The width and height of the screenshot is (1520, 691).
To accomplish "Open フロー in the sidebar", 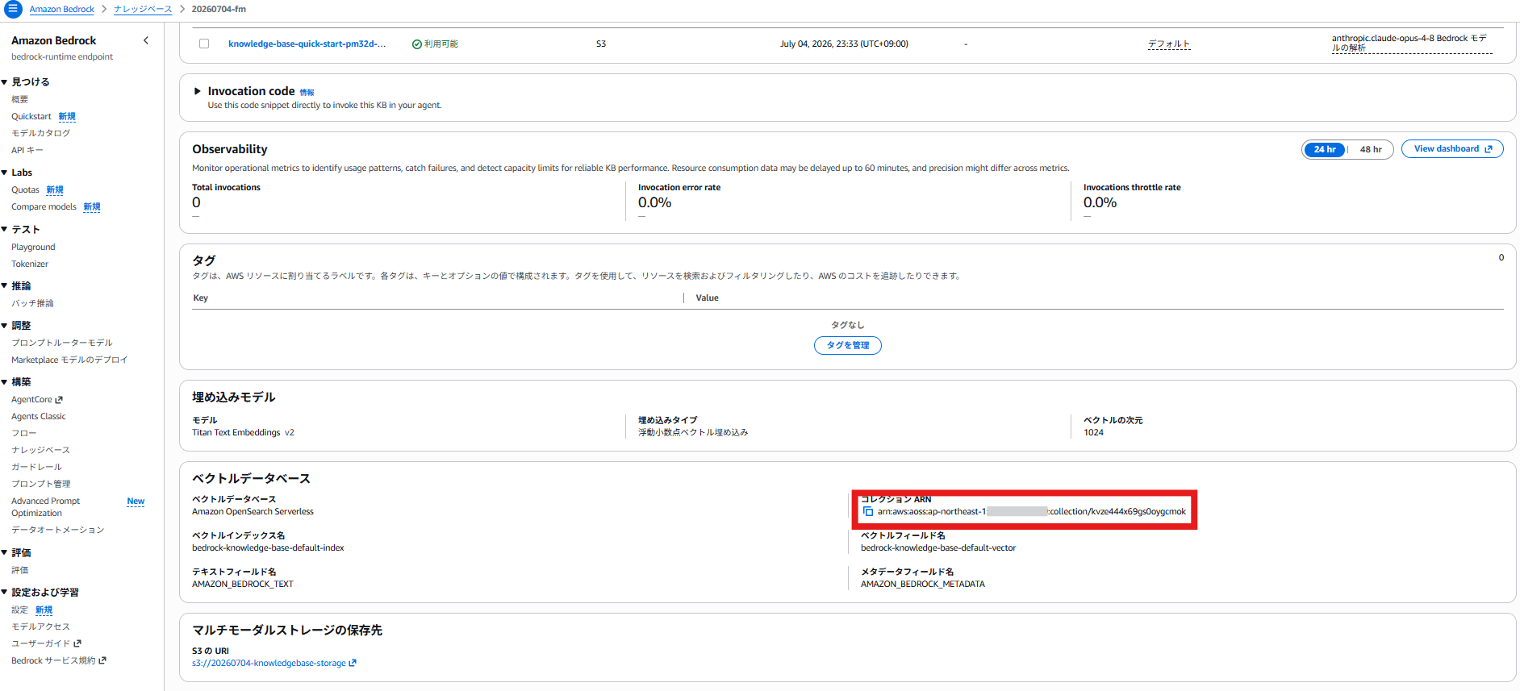I will pos(23,434).
